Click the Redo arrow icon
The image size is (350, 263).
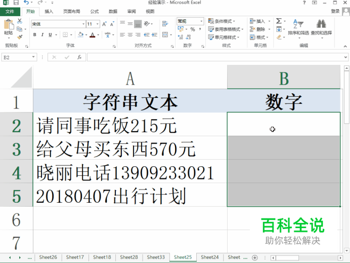[x=40, y=3]
